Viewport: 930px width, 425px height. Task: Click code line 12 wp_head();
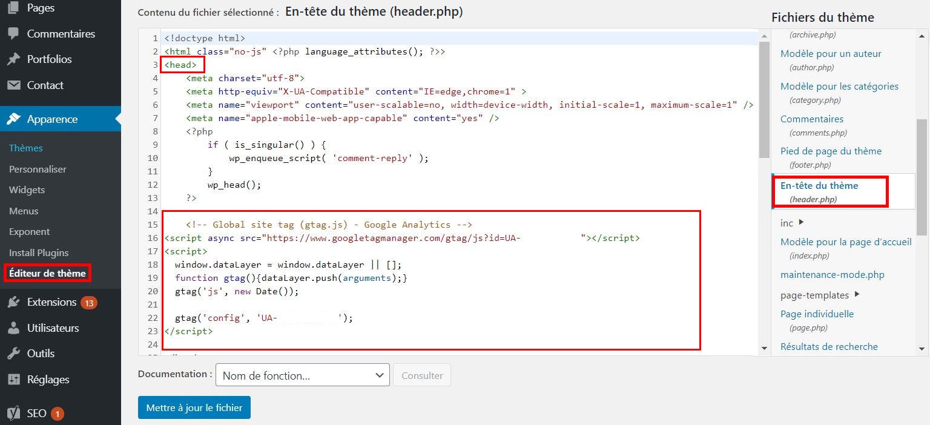tap(234, 185)
